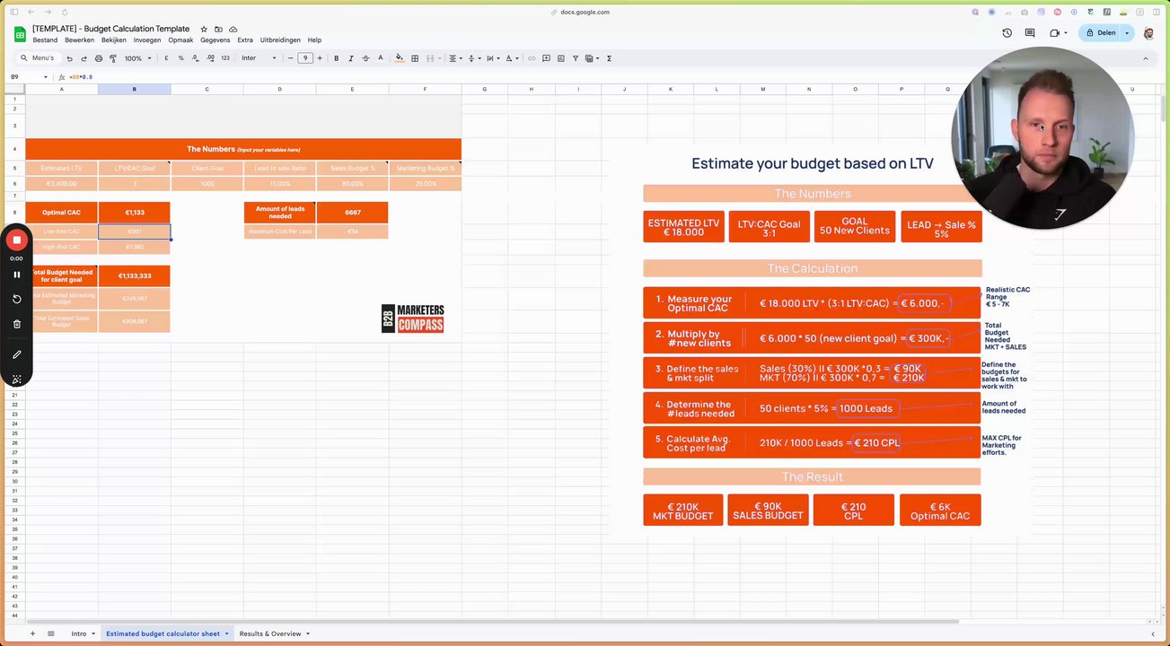Image resolution: width=1170 pixels, height=646 pixels.
Task: Open the more number formats 123 menu
Action: click(225, 58)
